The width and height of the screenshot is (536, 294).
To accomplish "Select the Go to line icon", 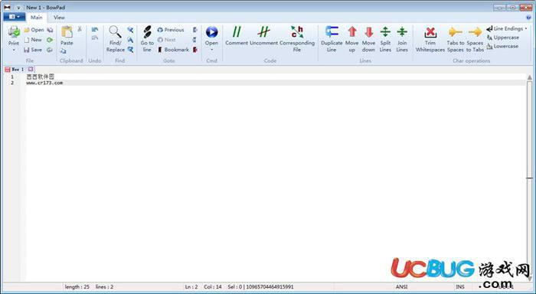I will (147, 32).
